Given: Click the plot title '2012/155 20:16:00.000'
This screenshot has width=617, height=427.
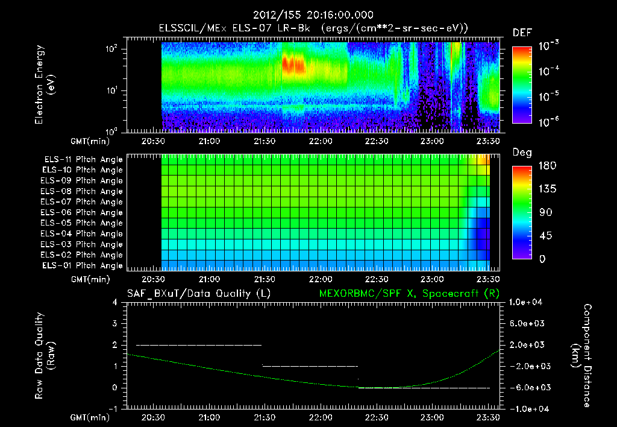Looking at the screenshot, I should [x=313, y=15].
